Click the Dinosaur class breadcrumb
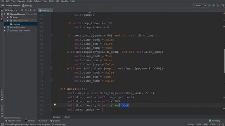 tap(57, 117)
